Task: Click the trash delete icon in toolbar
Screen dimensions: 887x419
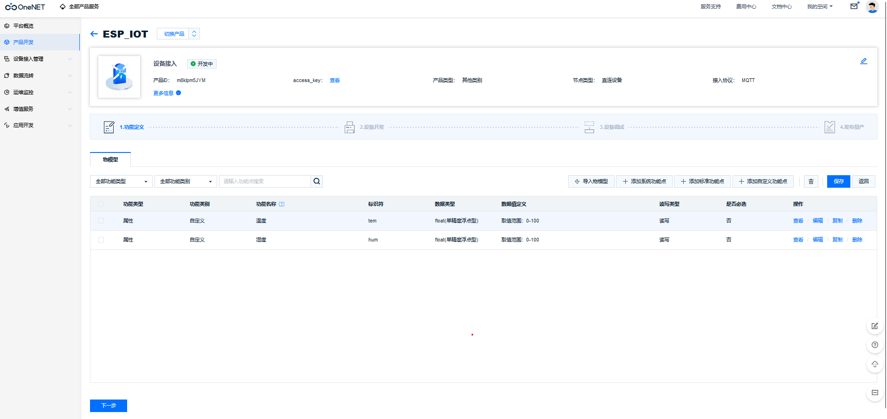Action: pyautogui.click(x=811, y=181)
